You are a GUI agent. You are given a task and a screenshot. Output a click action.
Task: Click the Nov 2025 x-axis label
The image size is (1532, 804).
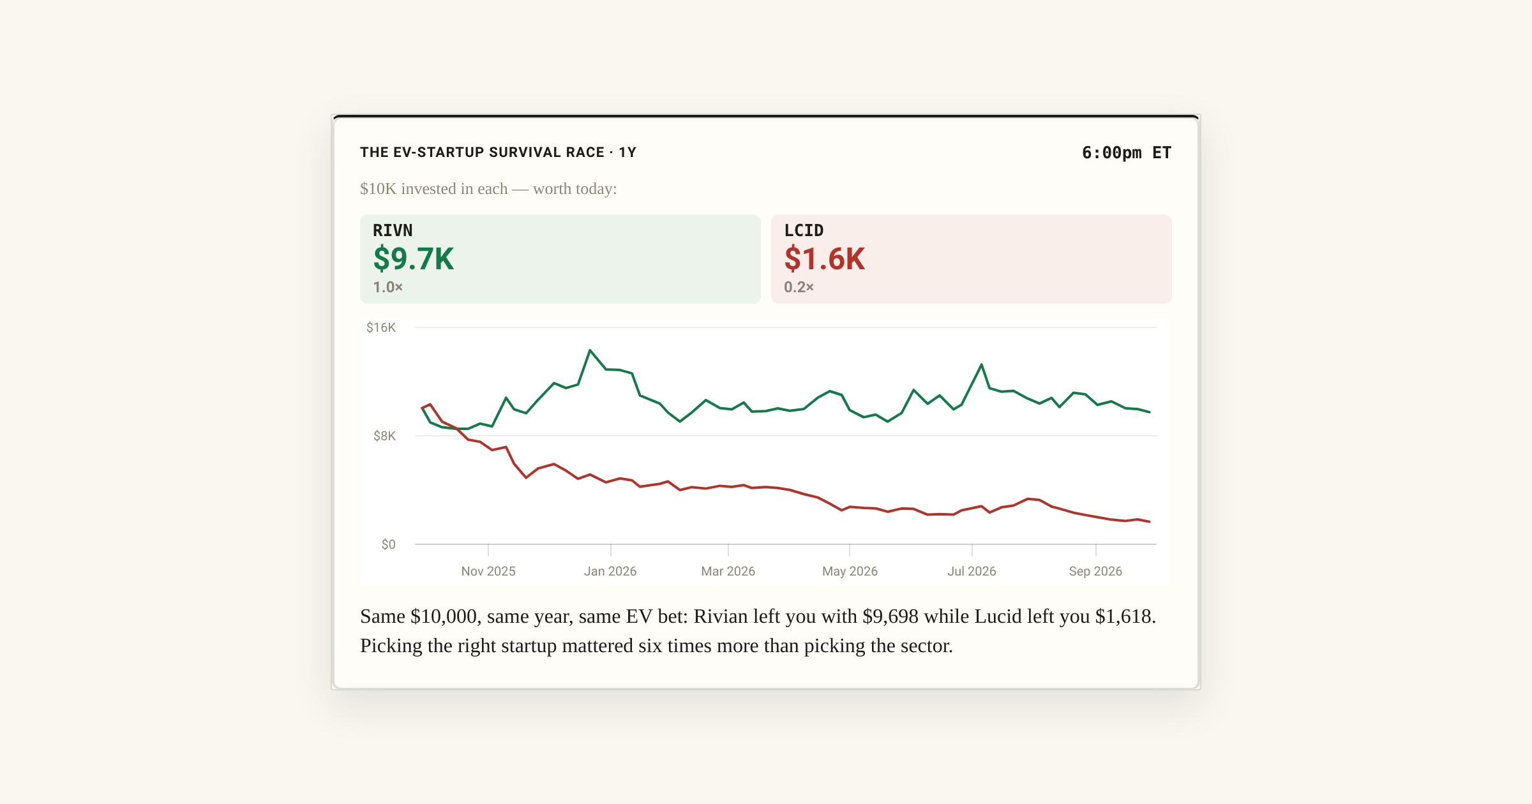pyautogui.click(x=488, y=571)
